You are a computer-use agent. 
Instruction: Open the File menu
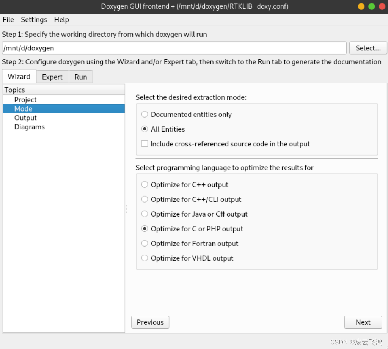click(8, 20)
